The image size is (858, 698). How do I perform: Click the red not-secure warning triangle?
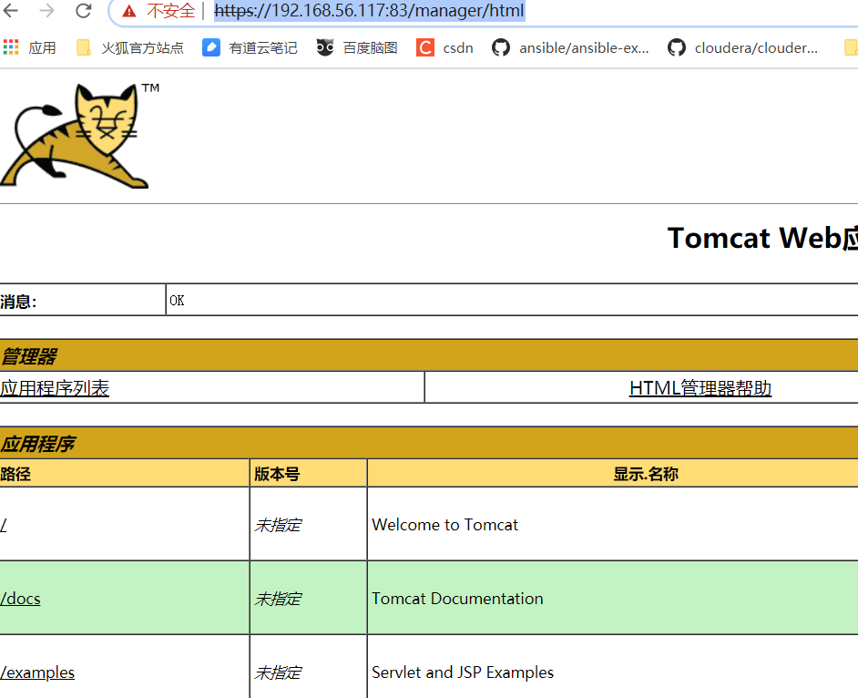pos(129,11)
